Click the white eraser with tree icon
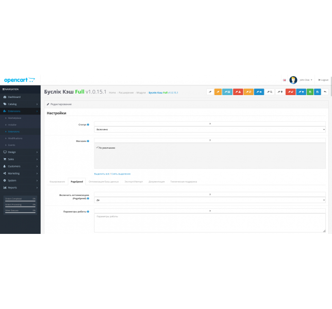 tap(280, 92)
